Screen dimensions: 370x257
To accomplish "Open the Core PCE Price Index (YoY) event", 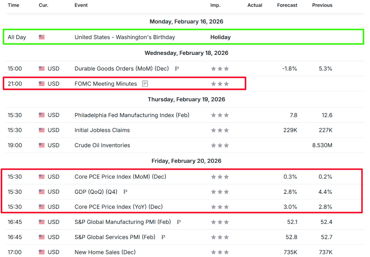I will click(x=119, y=207).
